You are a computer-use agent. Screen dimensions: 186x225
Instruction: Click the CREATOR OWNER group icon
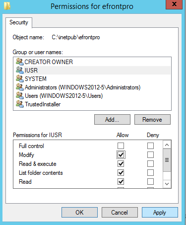click(x=20, y=62)
